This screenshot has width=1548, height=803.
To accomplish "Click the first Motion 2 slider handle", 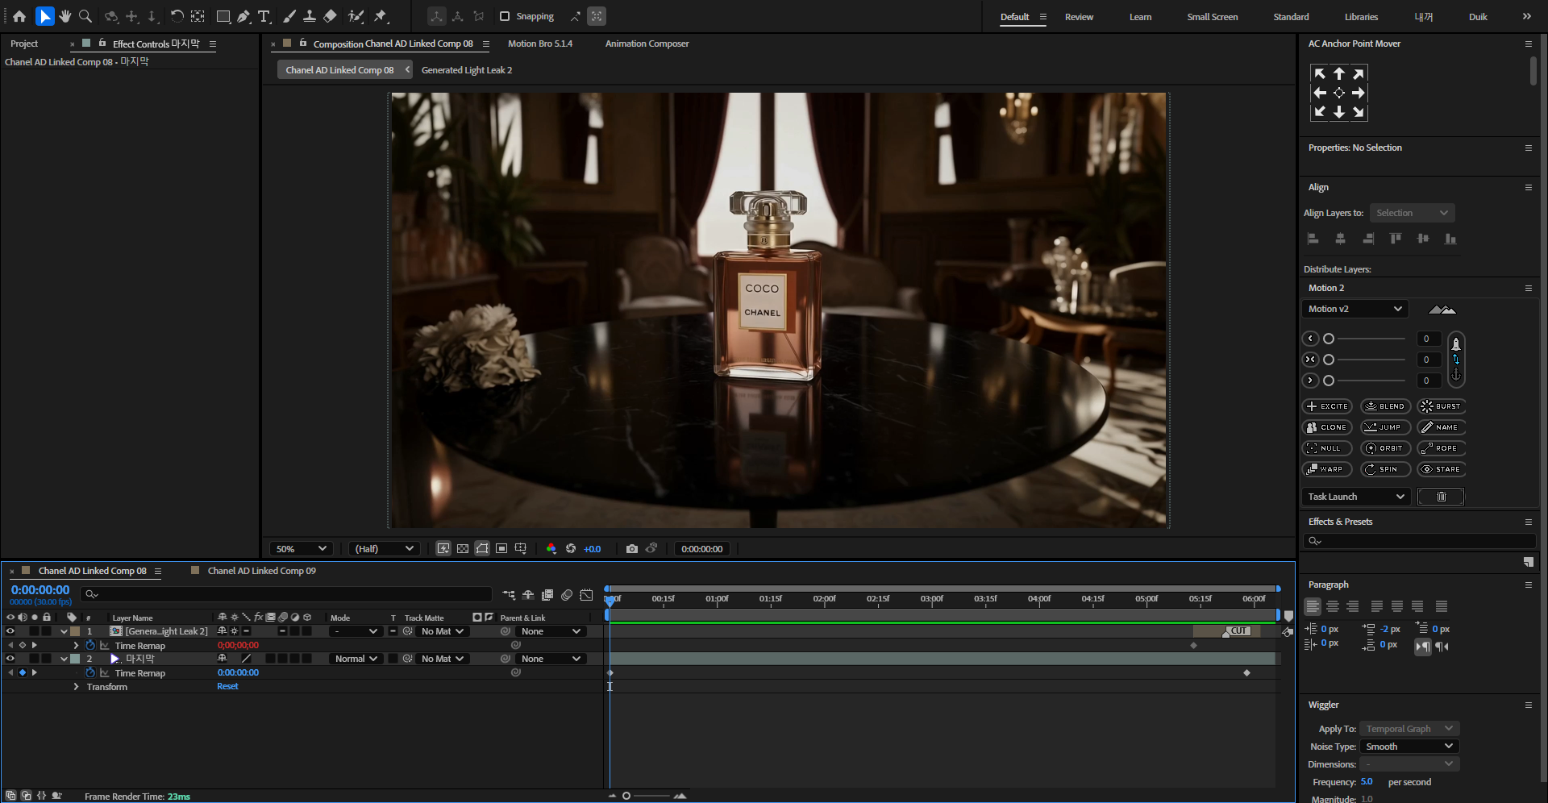I will (1329, 339).
